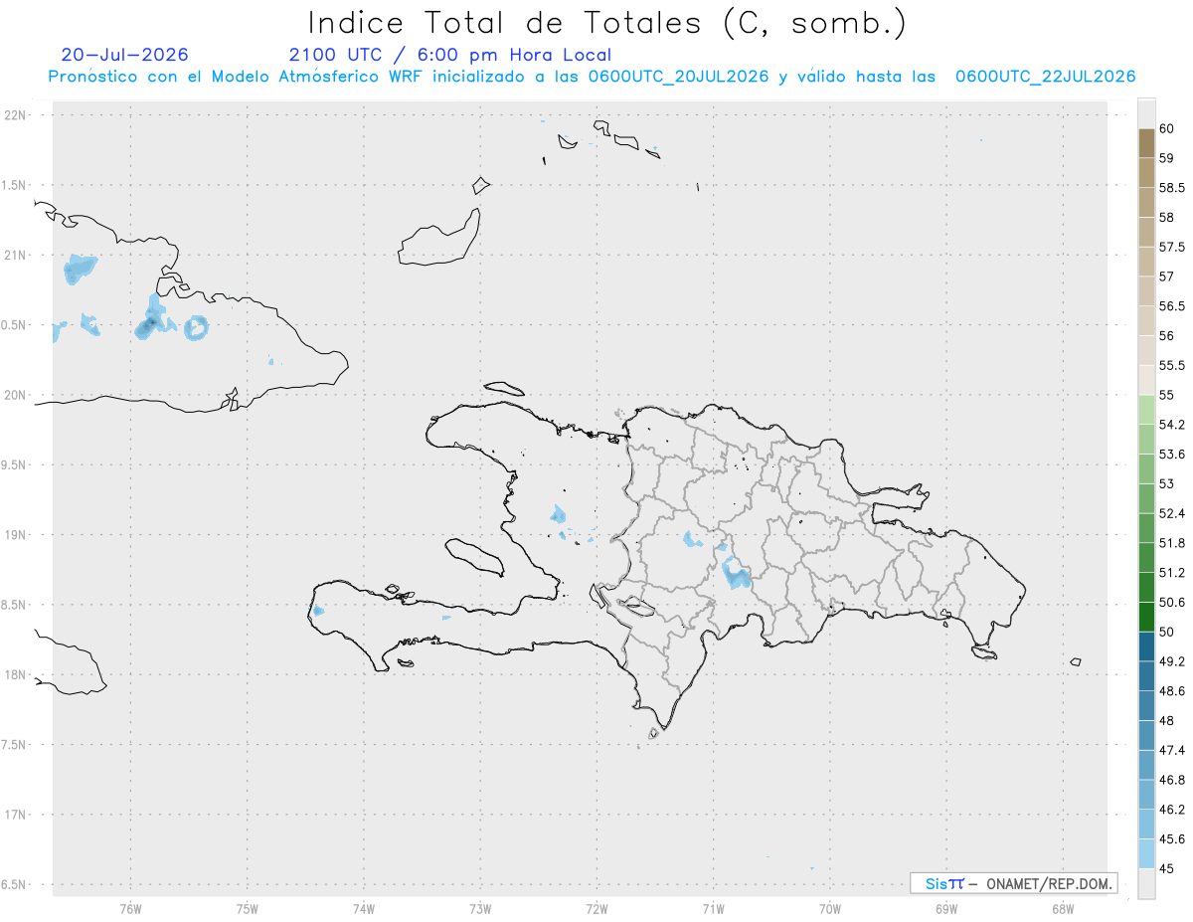Click the legend value "52.4"
Screen dimensions: 1193x922
[x=1172, y=513]
